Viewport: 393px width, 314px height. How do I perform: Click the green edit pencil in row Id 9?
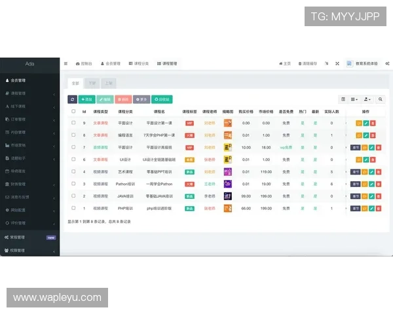coord(366,123)
